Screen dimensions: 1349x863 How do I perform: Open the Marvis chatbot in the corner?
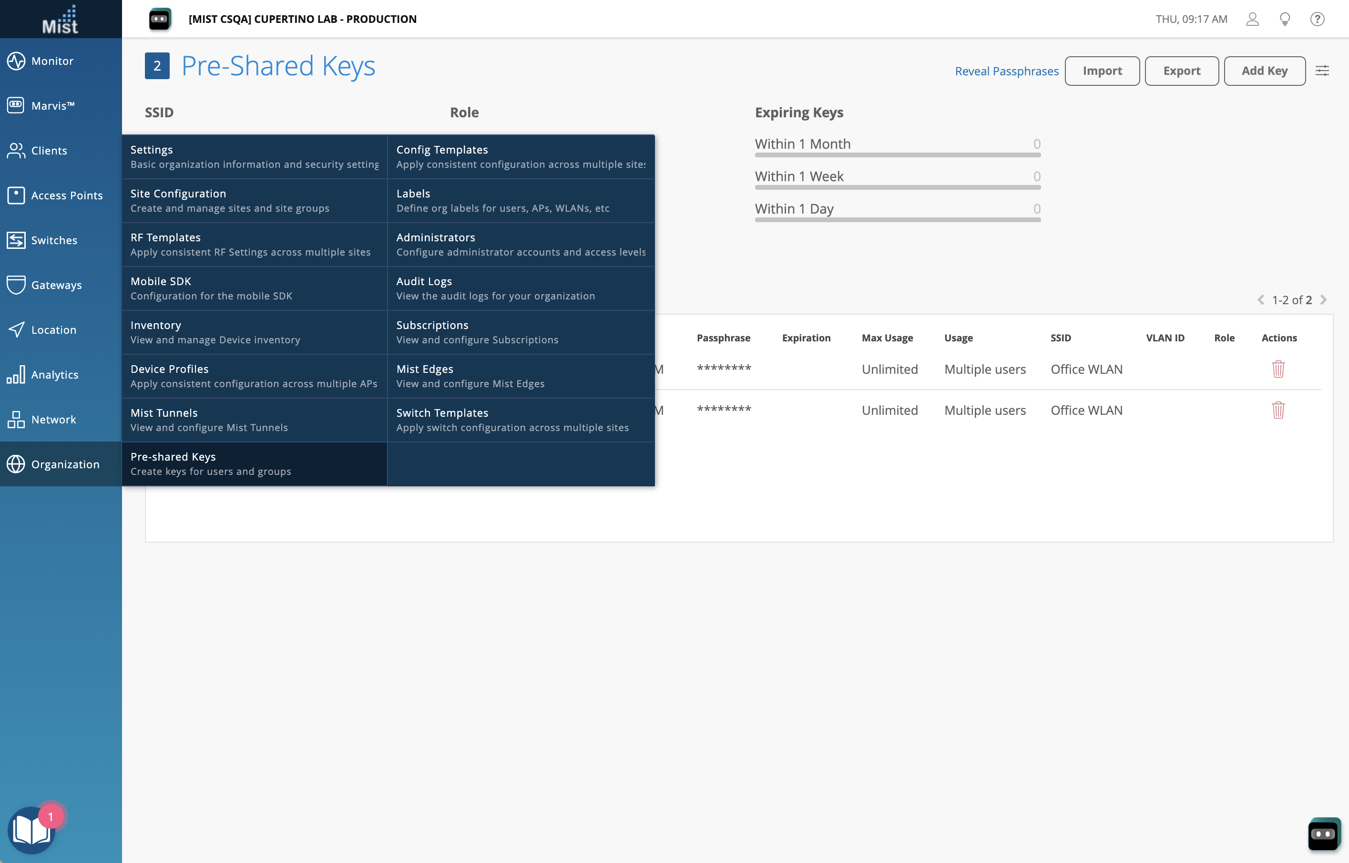click(1324, 833)
